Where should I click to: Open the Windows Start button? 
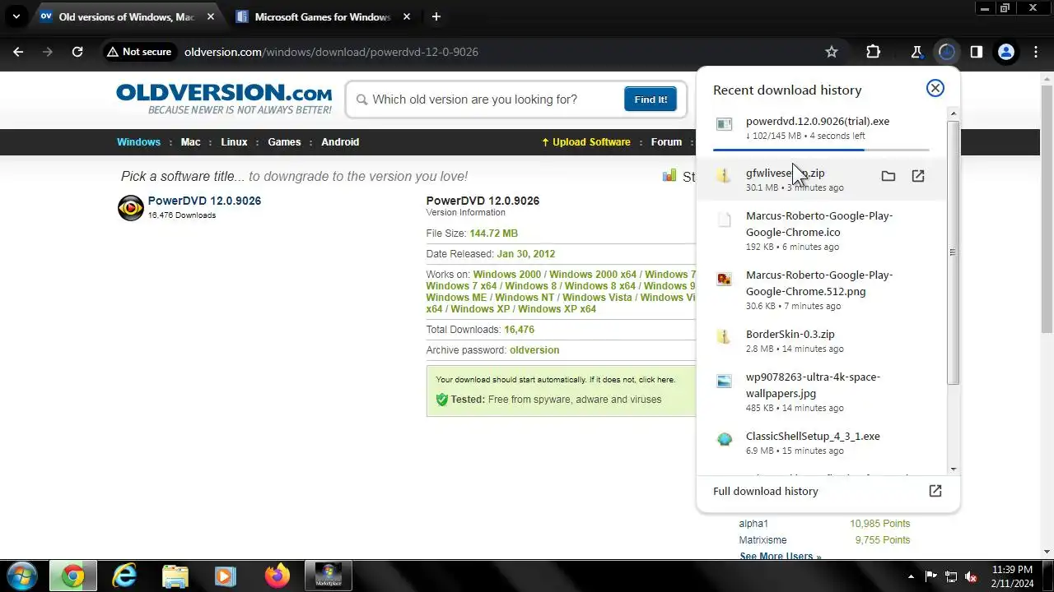(x=22, y=576)
